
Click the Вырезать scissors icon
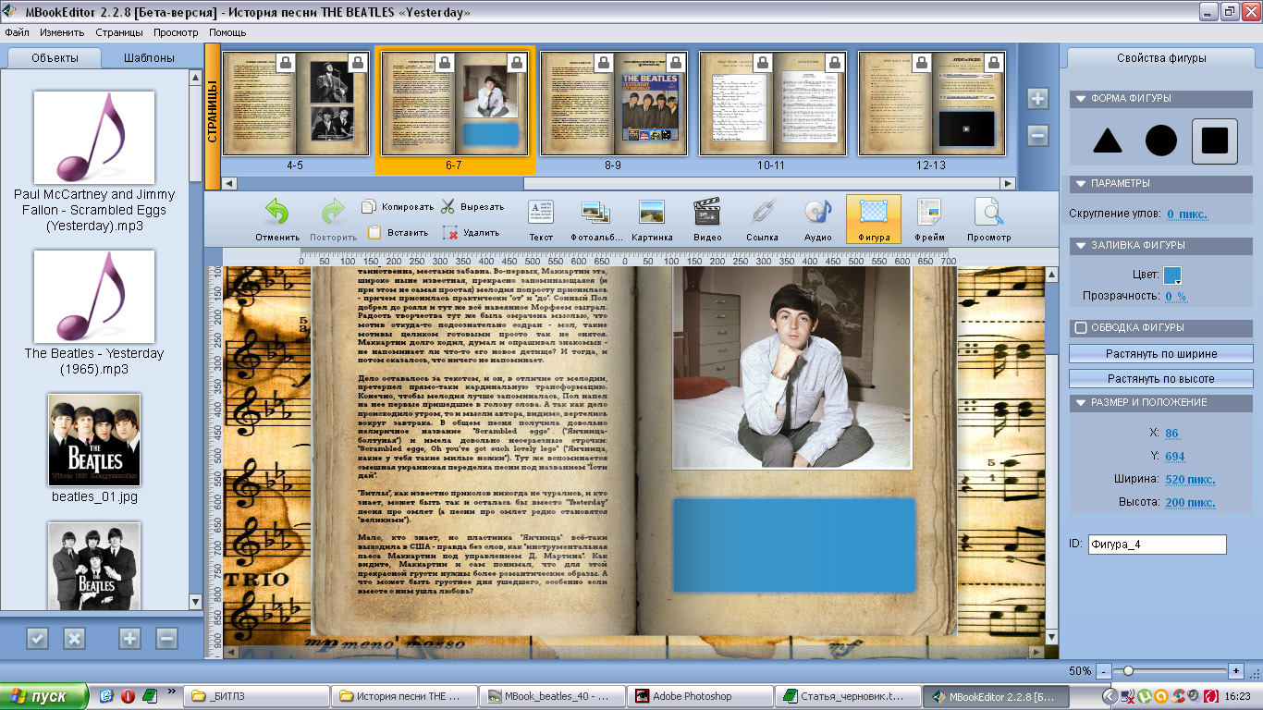pos(448,207)
